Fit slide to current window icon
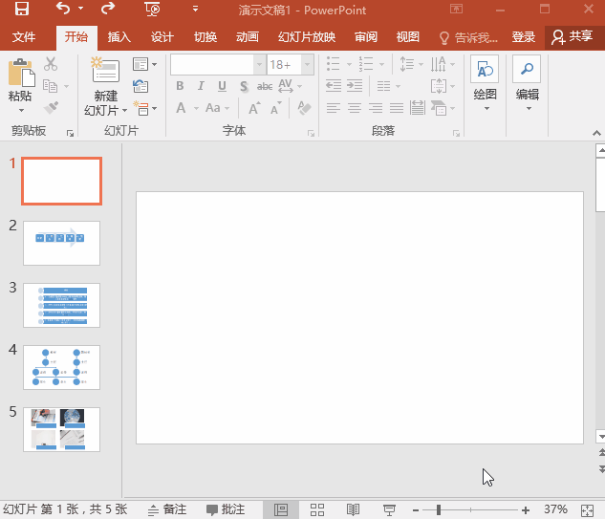Viewport: 605px width, 519px height. (x=589, y=509)
